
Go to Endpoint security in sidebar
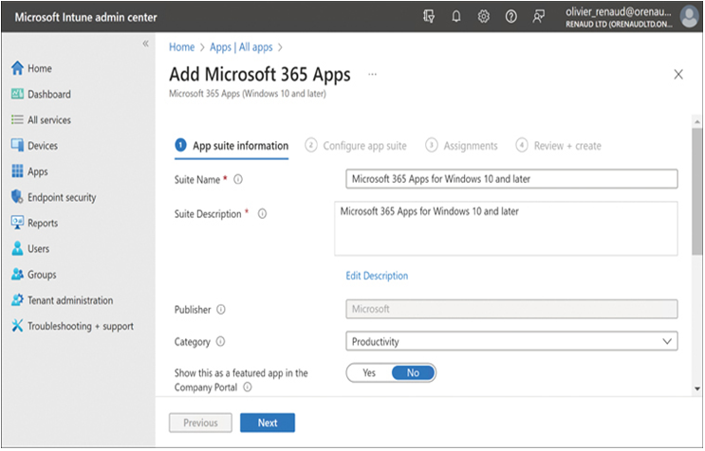(x=62, y=197)
